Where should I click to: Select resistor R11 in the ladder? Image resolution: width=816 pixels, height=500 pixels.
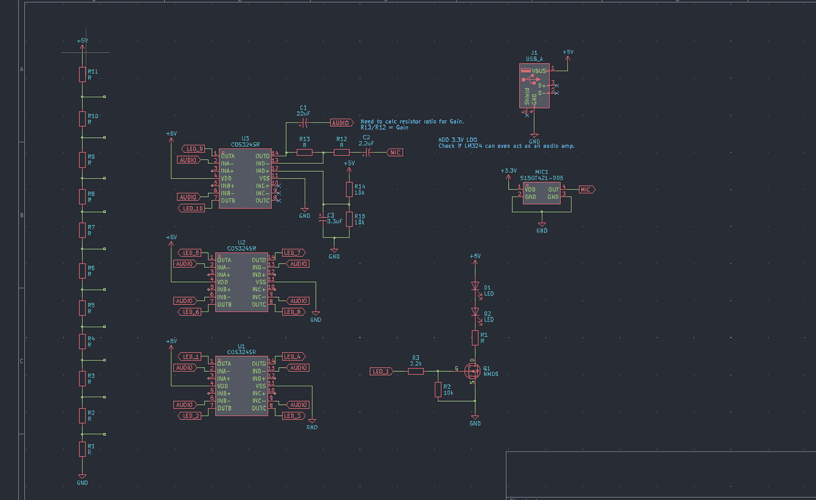point(82,75)
